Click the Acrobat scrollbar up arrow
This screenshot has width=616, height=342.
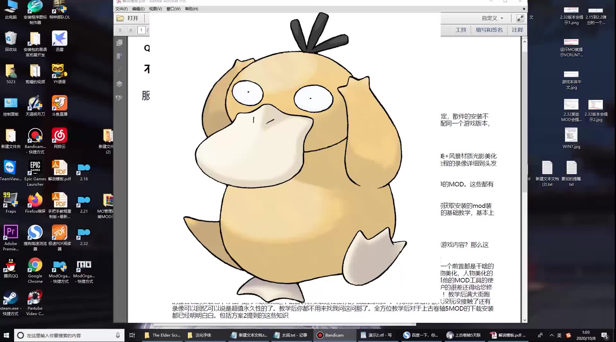[525, 42]
